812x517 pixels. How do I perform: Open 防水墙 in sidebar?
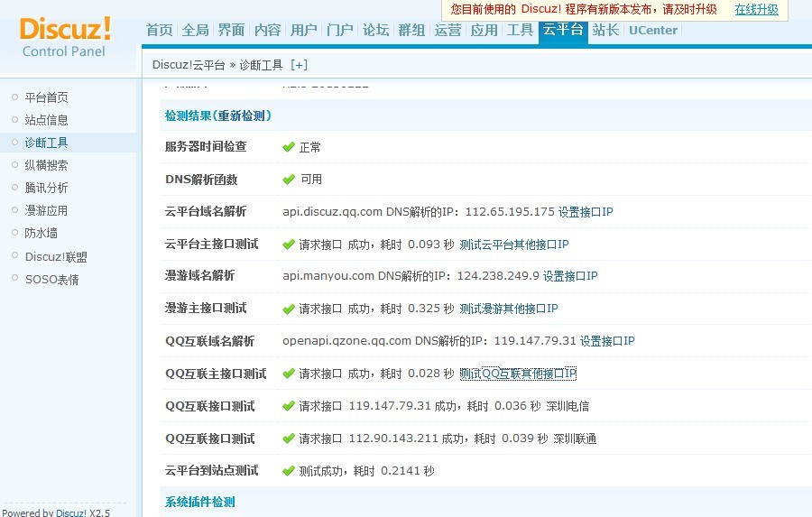41,233
